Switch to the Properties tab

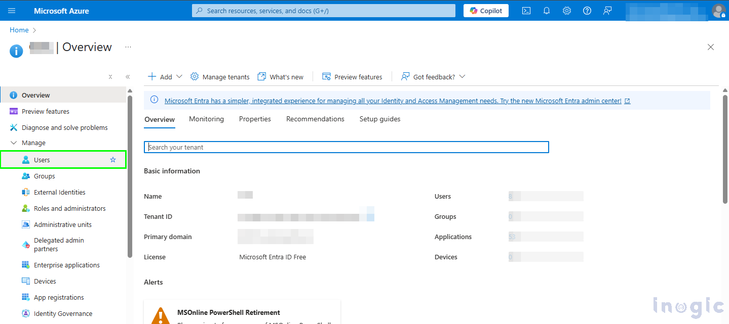(x=255, y=119)
